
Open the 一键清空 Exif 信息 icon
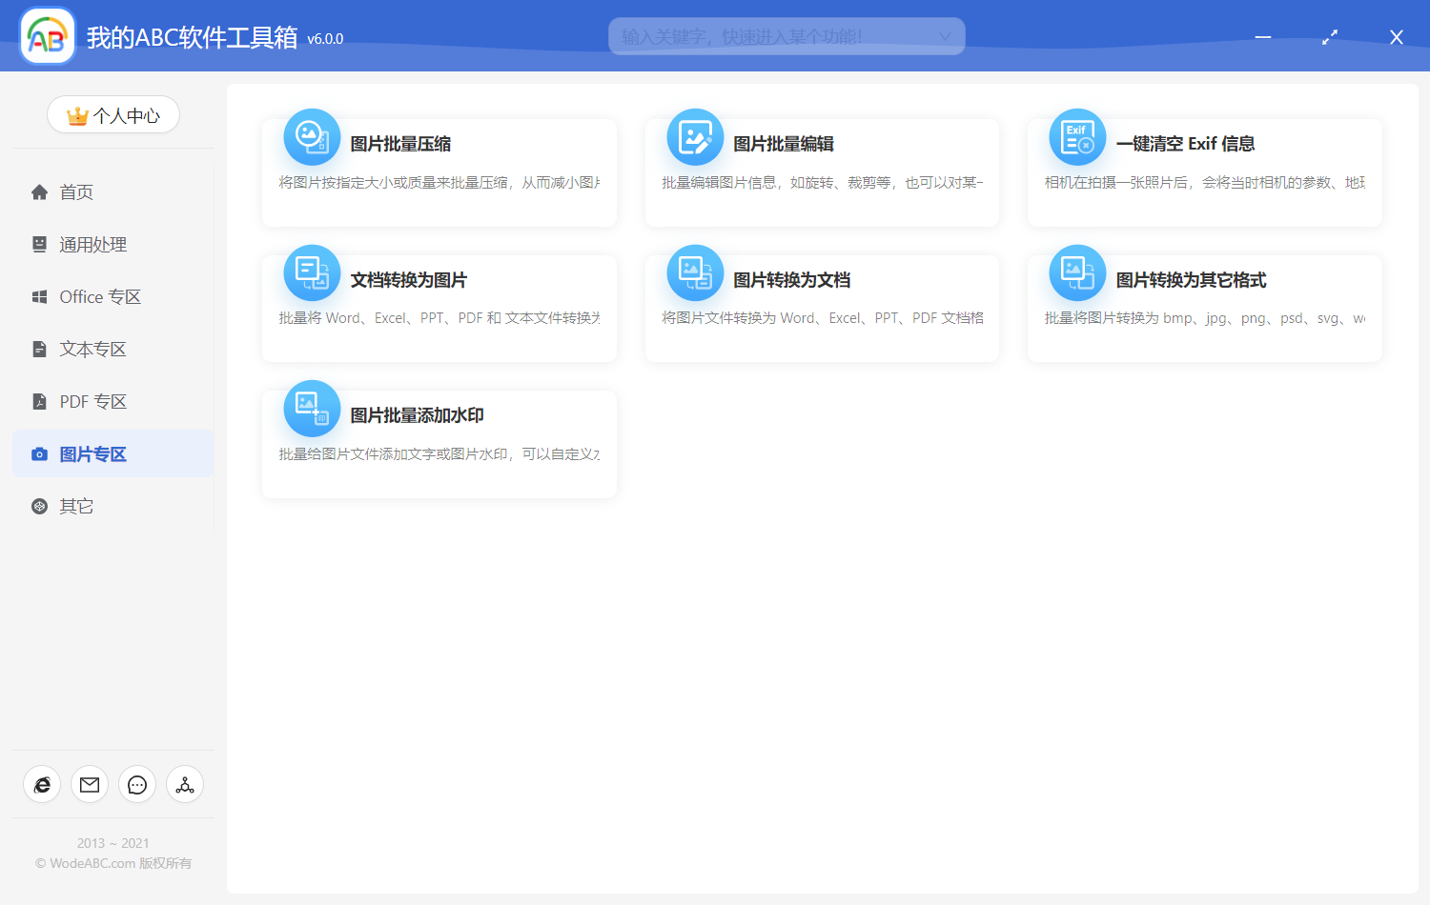1077,137
